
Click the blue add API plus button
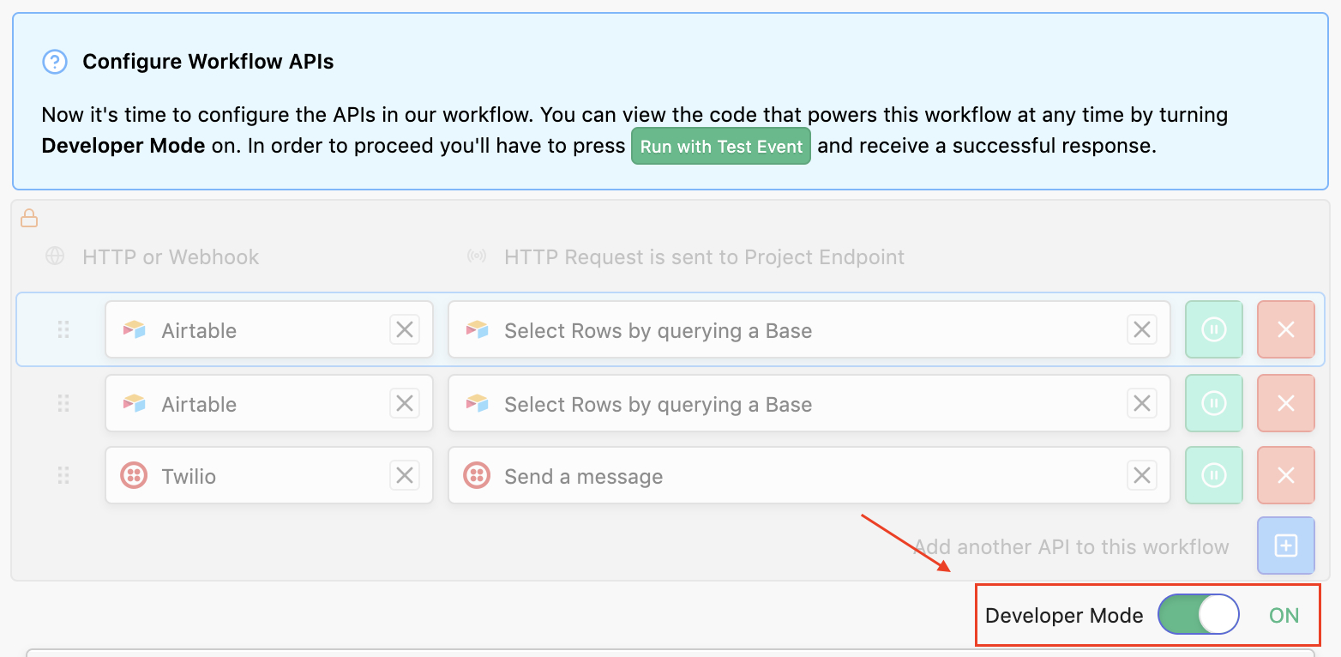coord(1285,545)
